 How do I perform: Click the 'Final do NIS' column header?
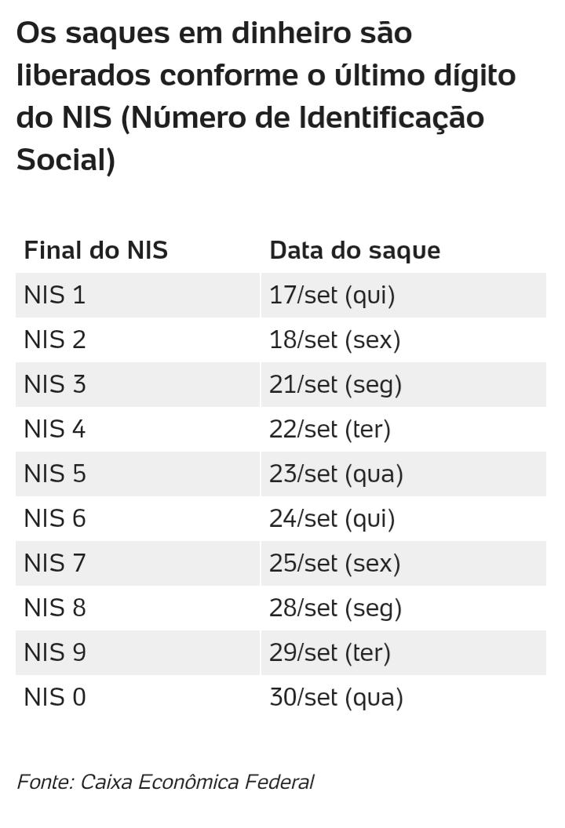click(x=96, y=250)
